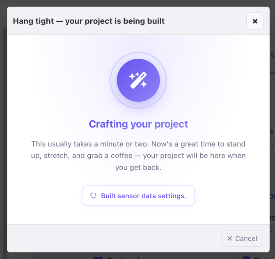Select the 'Built sensor data settings.' status text
Screen dimensions: 275x259
(x=144, y=196)
